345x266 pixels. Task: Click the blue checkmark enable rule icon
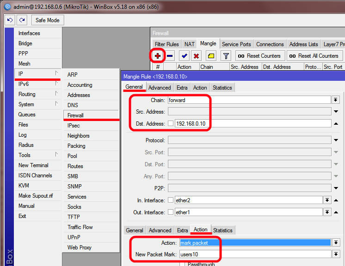pyautogui.click(x=184, y=56)
